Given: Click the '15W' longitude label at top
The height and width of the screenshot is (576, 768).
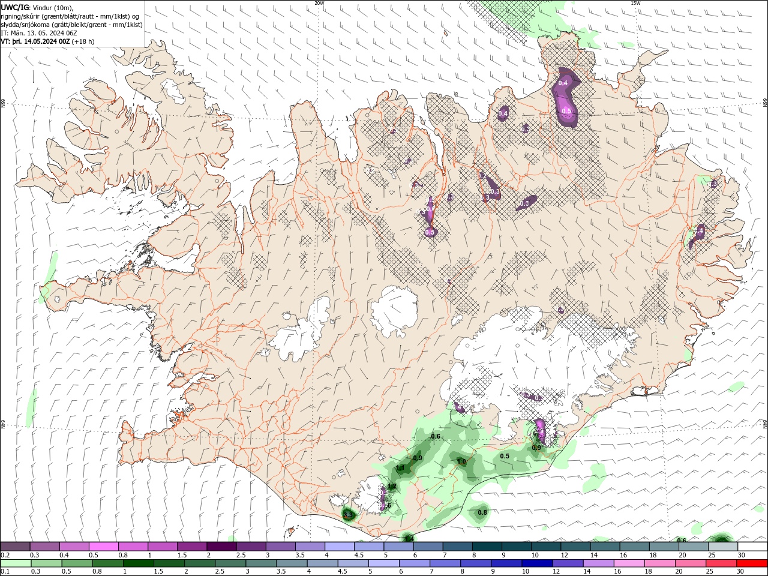Looking at the screenshot, I should click(x=636, y=2).
